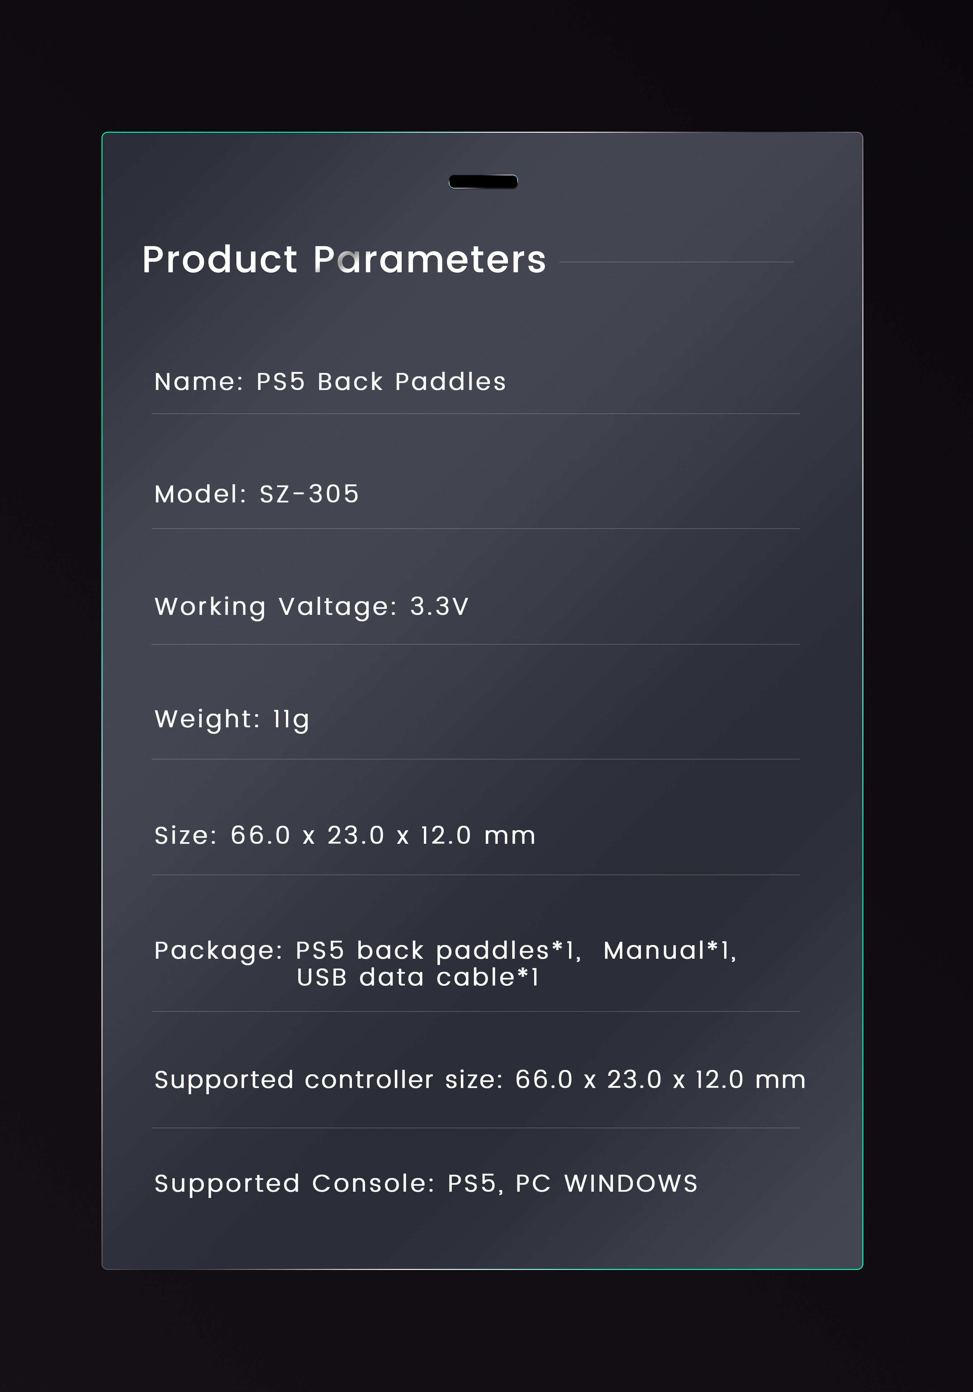Click the "Working Valtage:" label
Image resolution: width=973 pixels, height=1392 pixels.
click(276, 606)
